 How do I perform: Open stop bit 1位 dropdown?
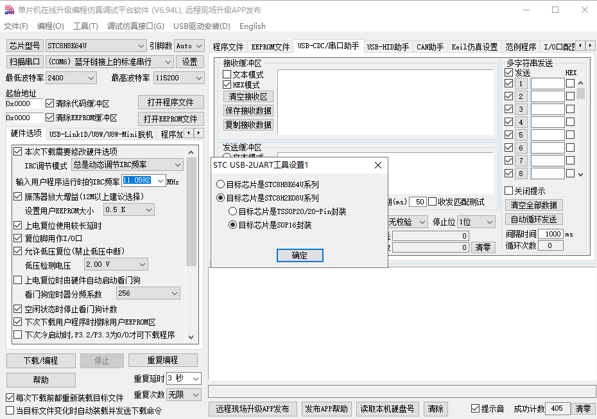tap(476, 222)
